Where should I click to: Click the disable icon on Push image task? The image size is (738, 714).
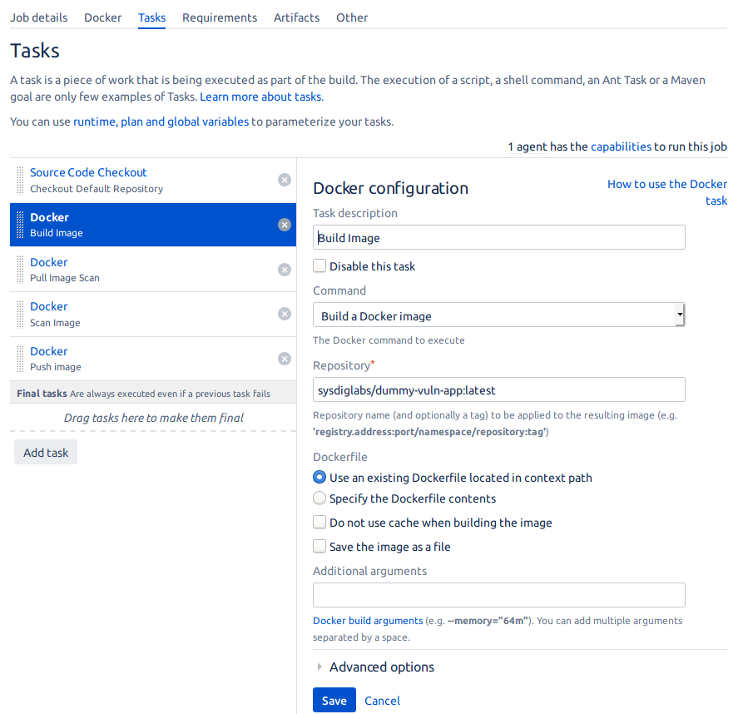coord(284,359)
